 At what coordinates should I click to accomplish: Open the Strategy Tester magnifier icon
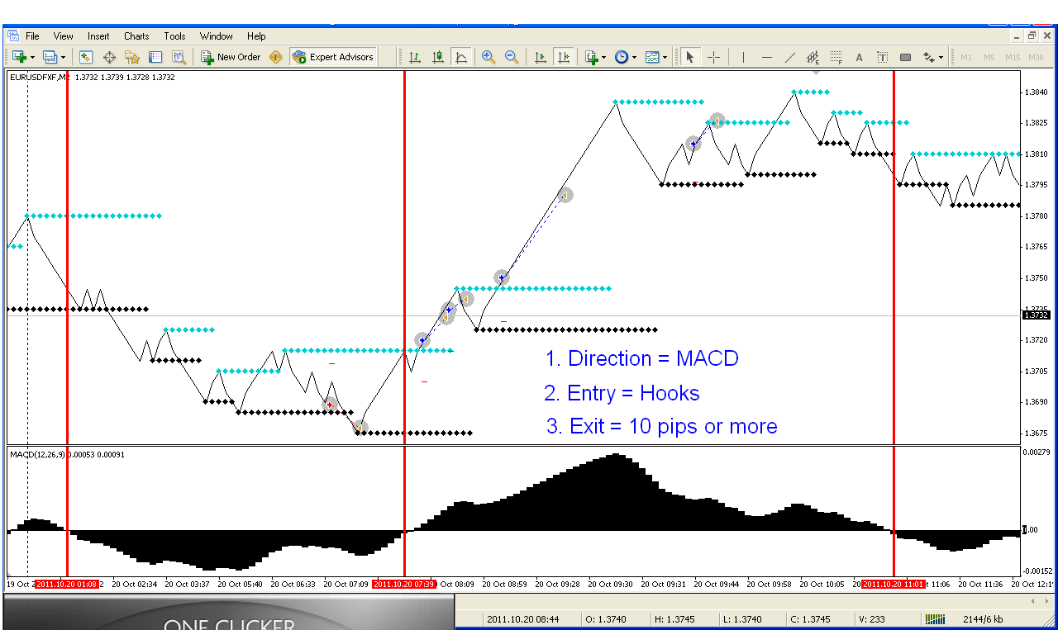(x=179, y=57)
